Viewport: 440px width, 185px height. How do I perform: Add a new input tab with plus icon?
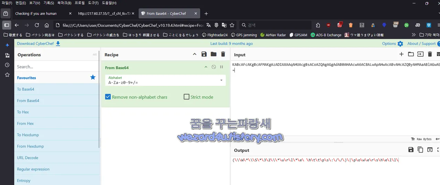point(401,54)
